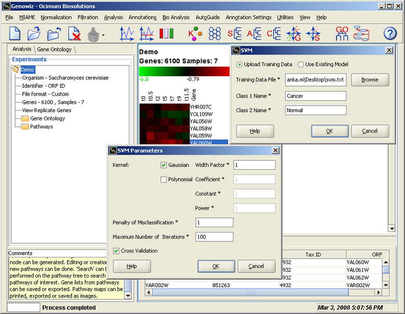Click the blue question mark help icon
Image resolution: width=405 pixels, height=314 pixels.
click(x=390, y=34)
